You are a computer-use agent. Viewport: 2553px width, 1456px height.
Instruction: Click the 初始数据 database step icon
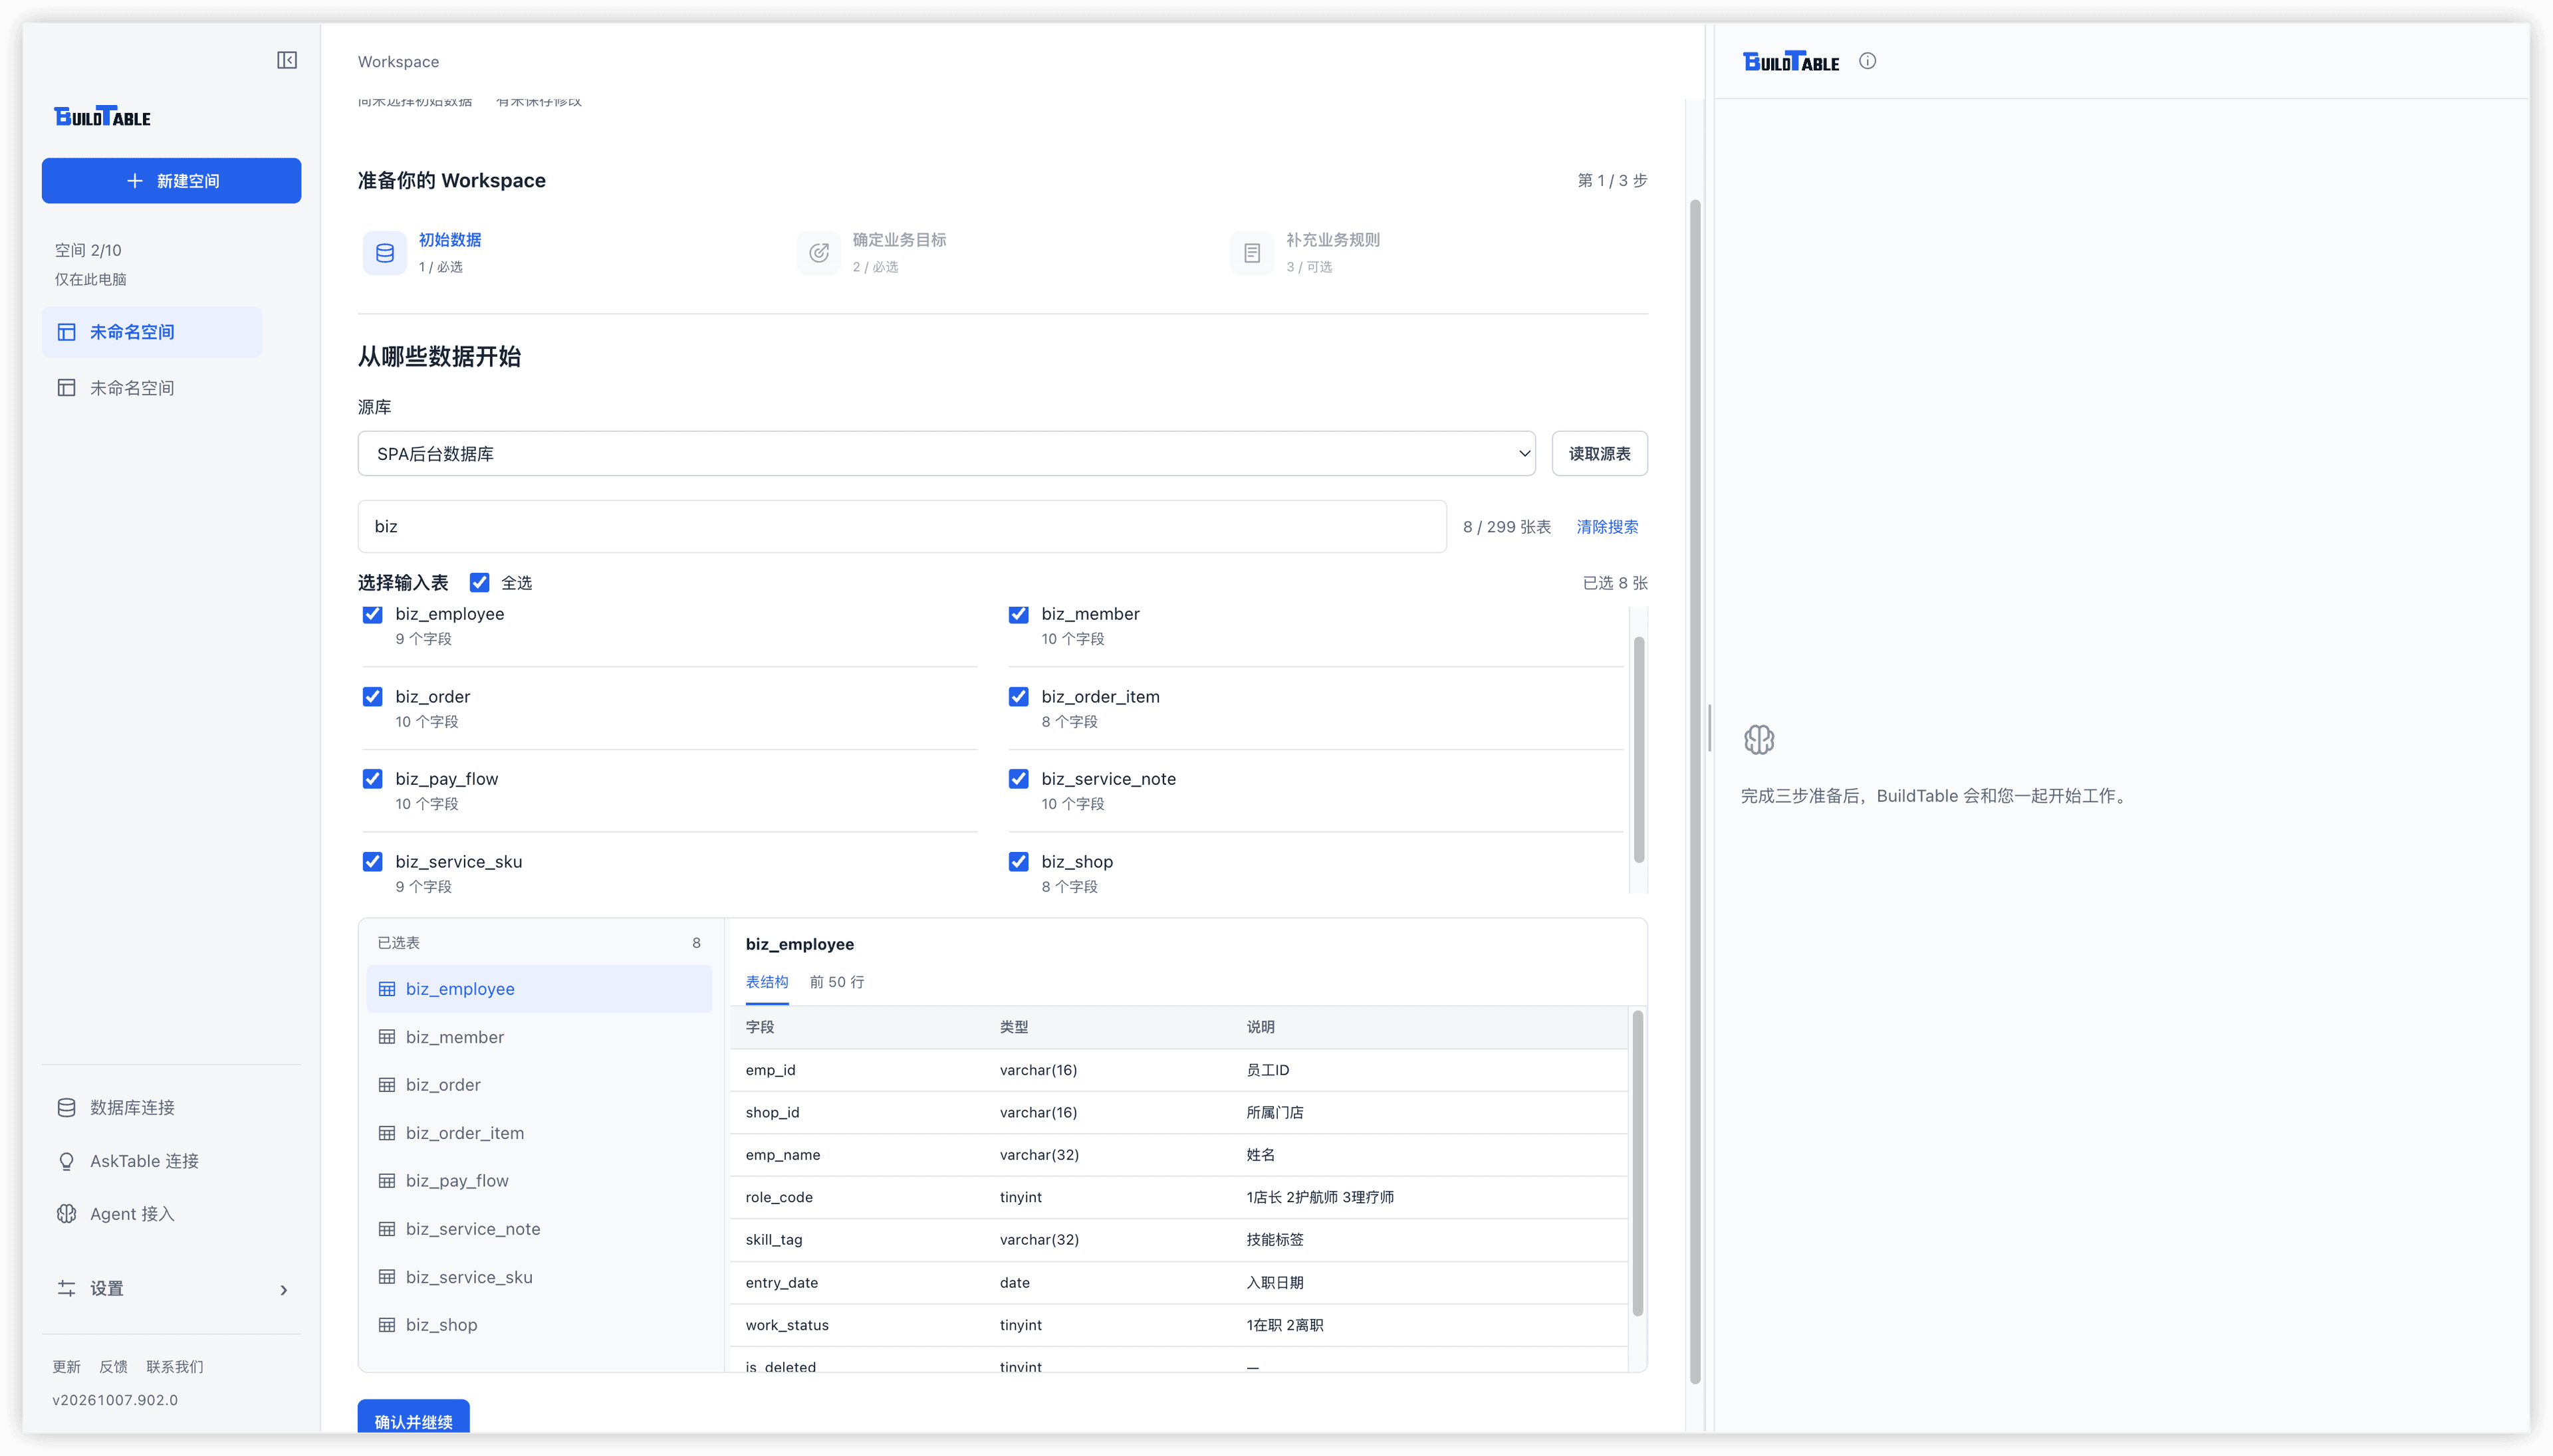pyautogui.click(x=384, y=253)
